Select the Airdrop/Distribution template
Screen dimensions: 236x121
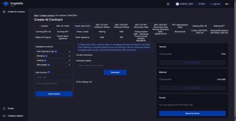[219, 32]
